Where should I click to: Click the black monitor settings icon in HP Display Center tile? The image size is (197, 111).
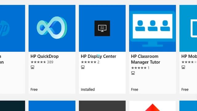(x=102, y=28)
